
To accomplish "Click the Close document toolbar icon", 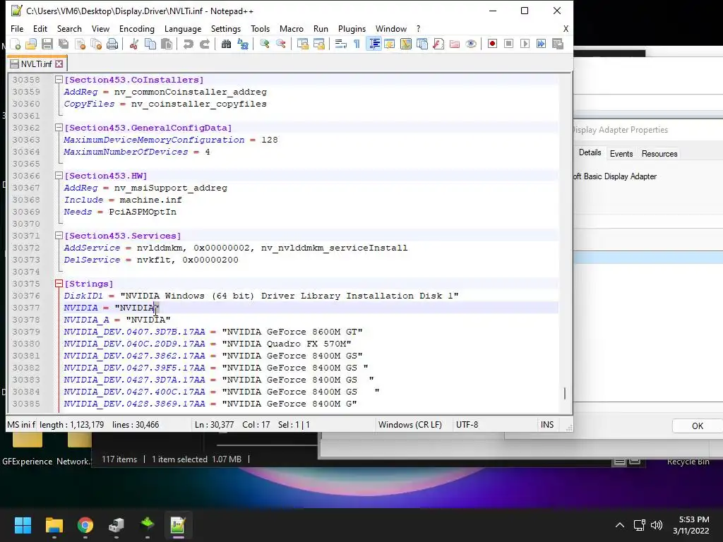I will point(80,44).
